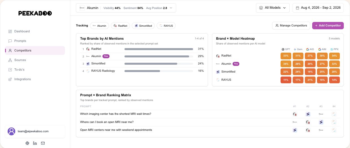Image resolution: width=350 pixels, height=148 pixels.
Task: Open To-do's in the sidebar
Action: 35,69
